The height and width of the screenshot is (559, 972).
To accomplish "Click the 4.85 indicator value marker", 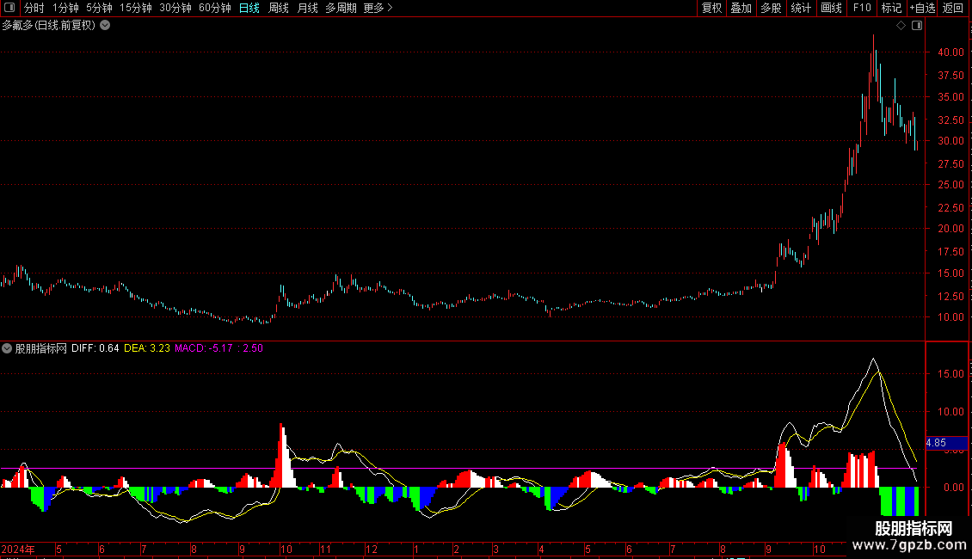I will click(946, 443).
